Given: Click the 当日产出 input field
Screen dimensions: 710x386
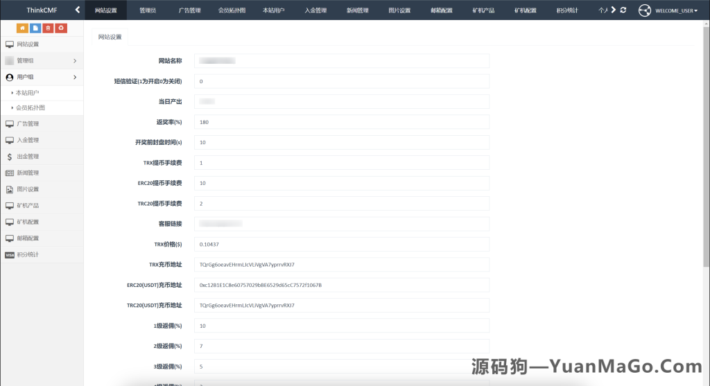Looking at the screenshot, I should (342, 101).
